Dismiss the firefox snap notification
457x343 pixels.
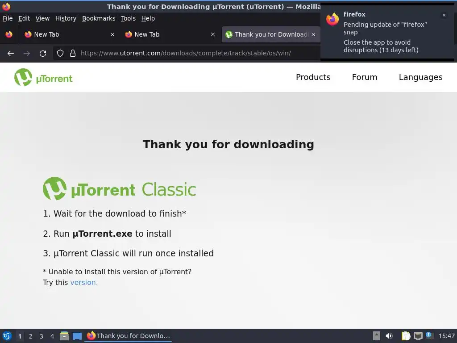click(444, 15)
